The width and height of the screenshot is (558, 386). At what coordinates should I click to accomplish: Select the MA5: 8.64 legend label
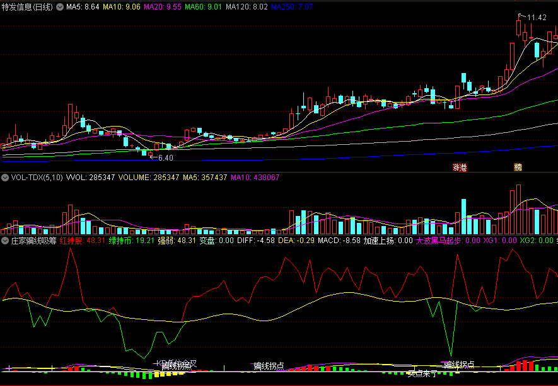coord(83,7)
